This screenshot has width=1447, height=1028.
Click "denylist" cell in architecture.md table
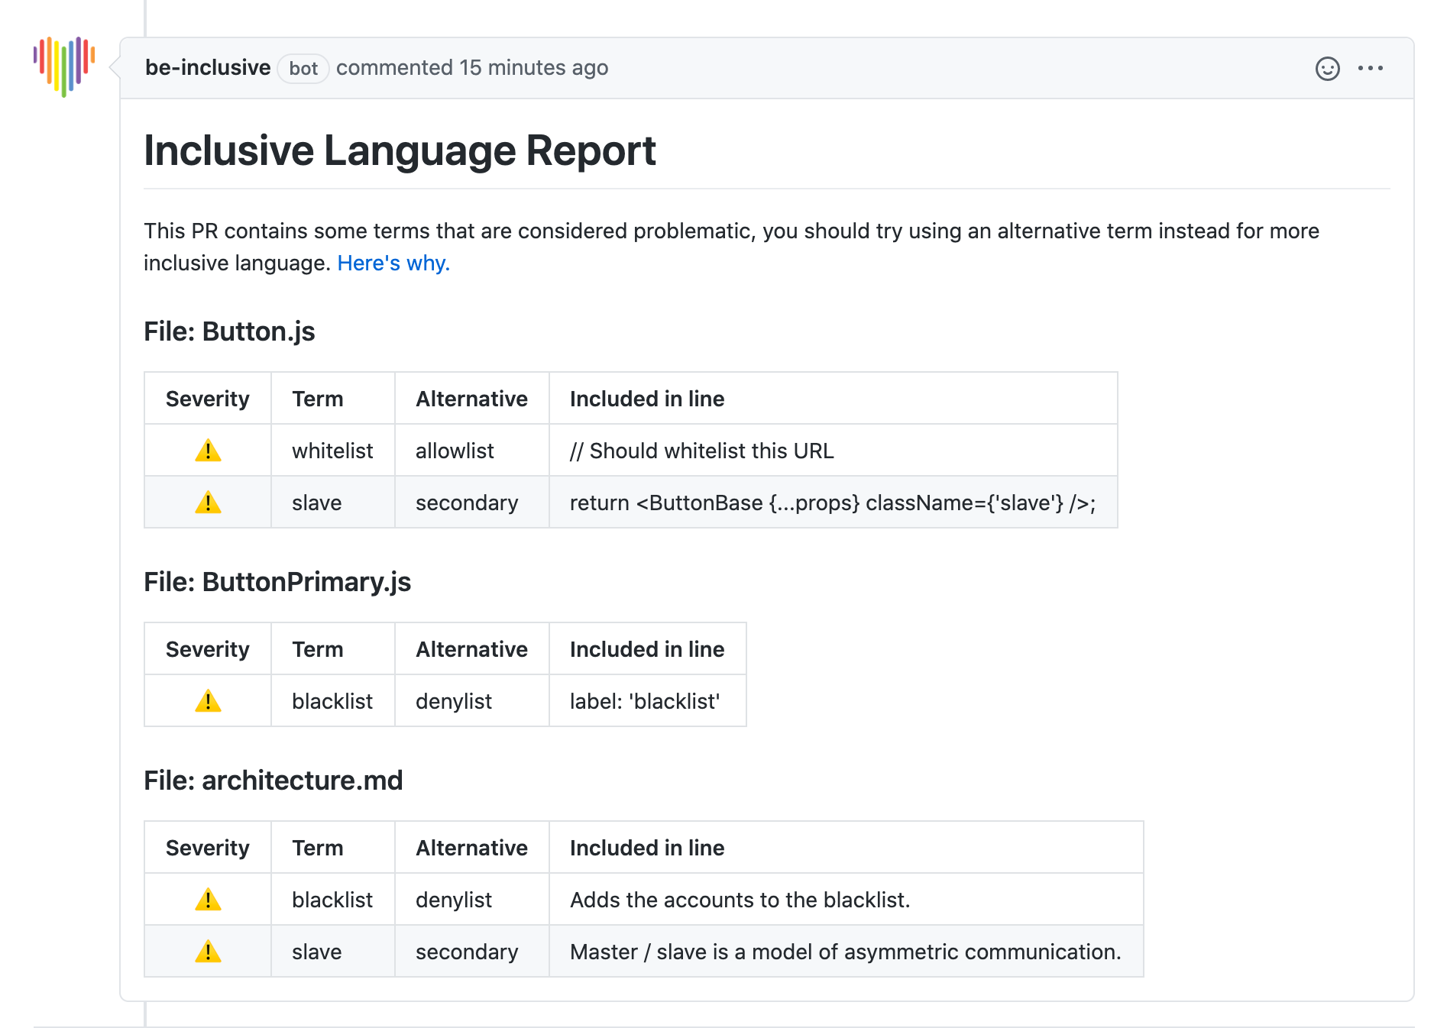(x=472, y=900)
